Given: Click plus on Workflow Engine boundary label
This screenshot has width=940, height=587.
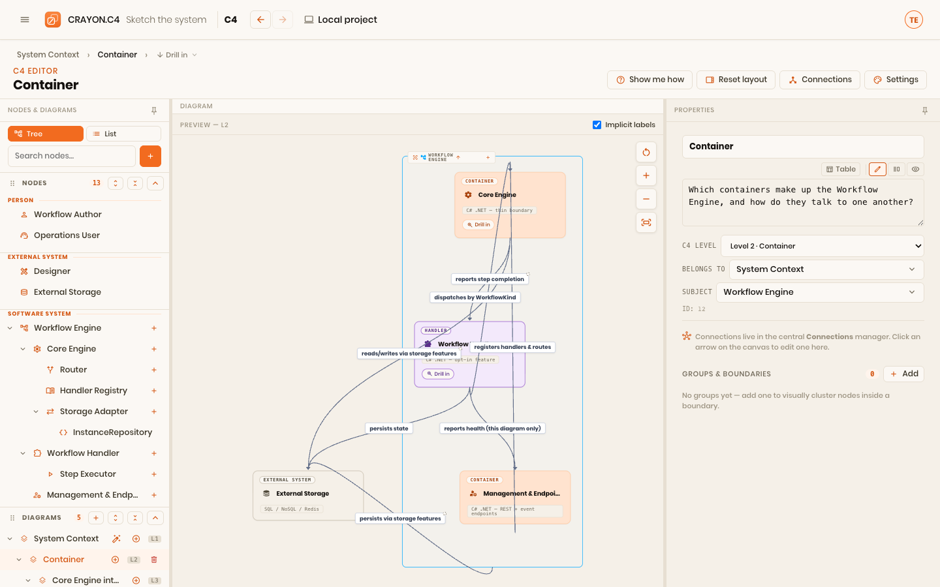Looking at the screenshot, I should click(x=488, y=157).
